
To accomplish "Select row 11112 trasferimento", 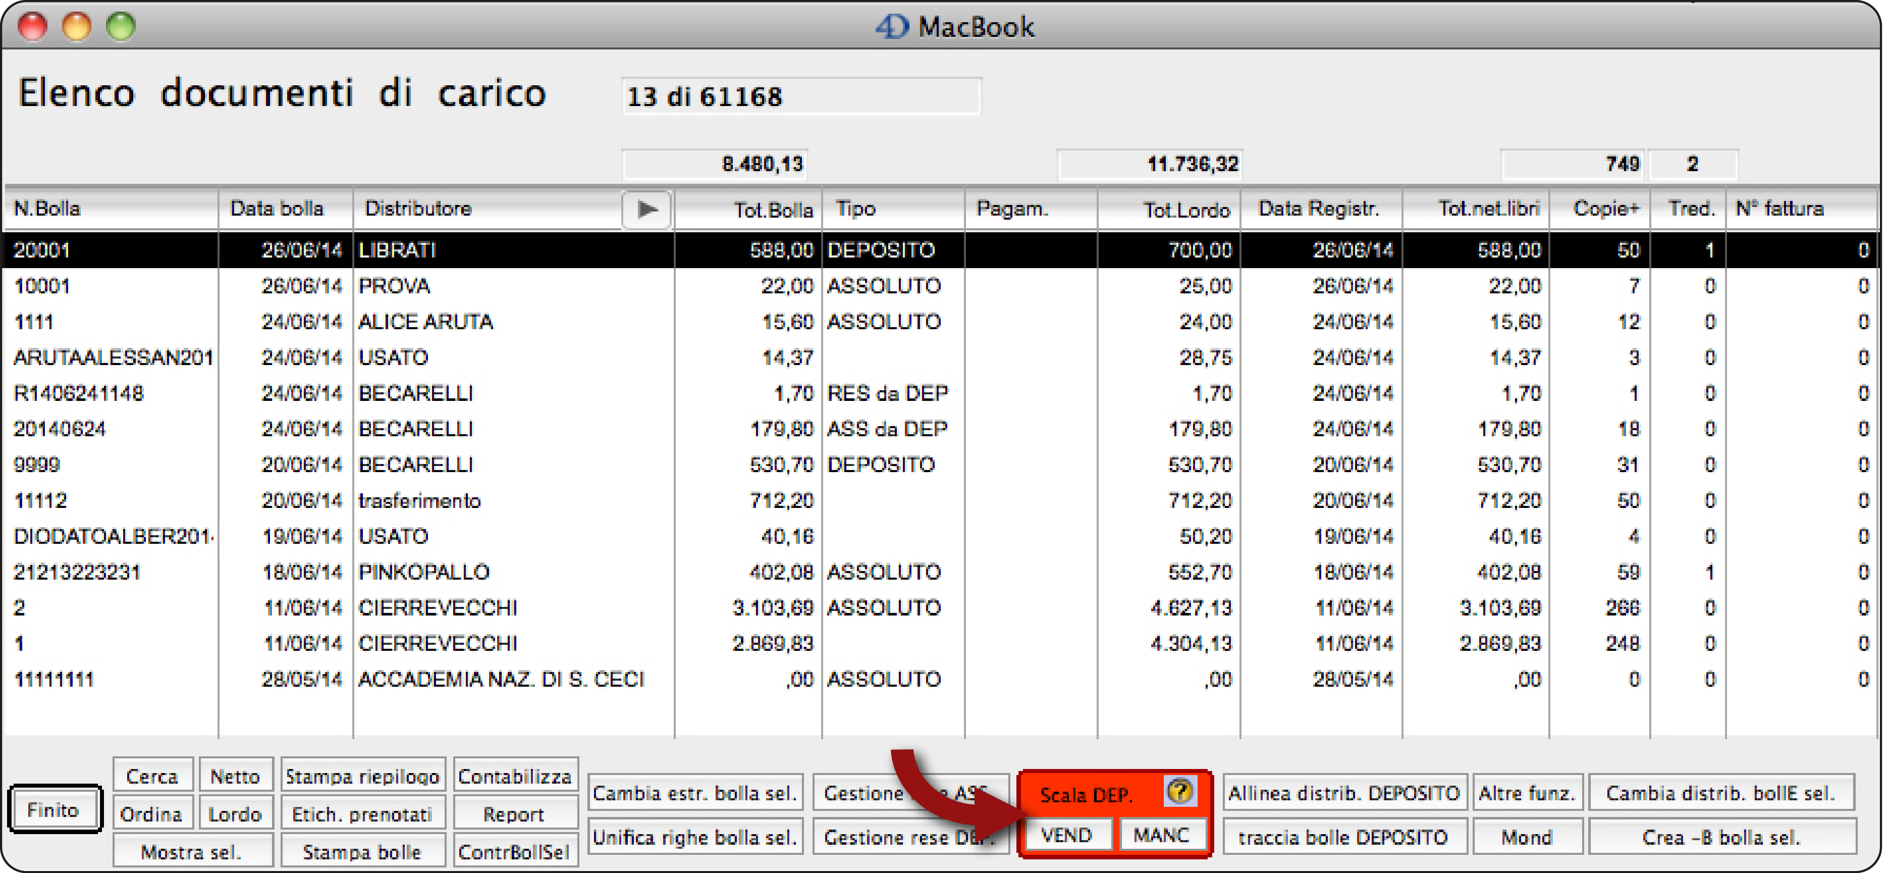I will click(x=941, y=501).
